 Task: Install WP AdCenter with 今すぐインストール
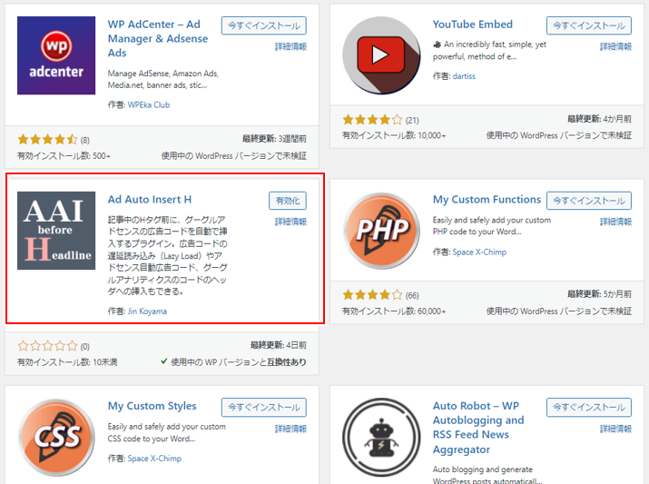tap(264, 25)
